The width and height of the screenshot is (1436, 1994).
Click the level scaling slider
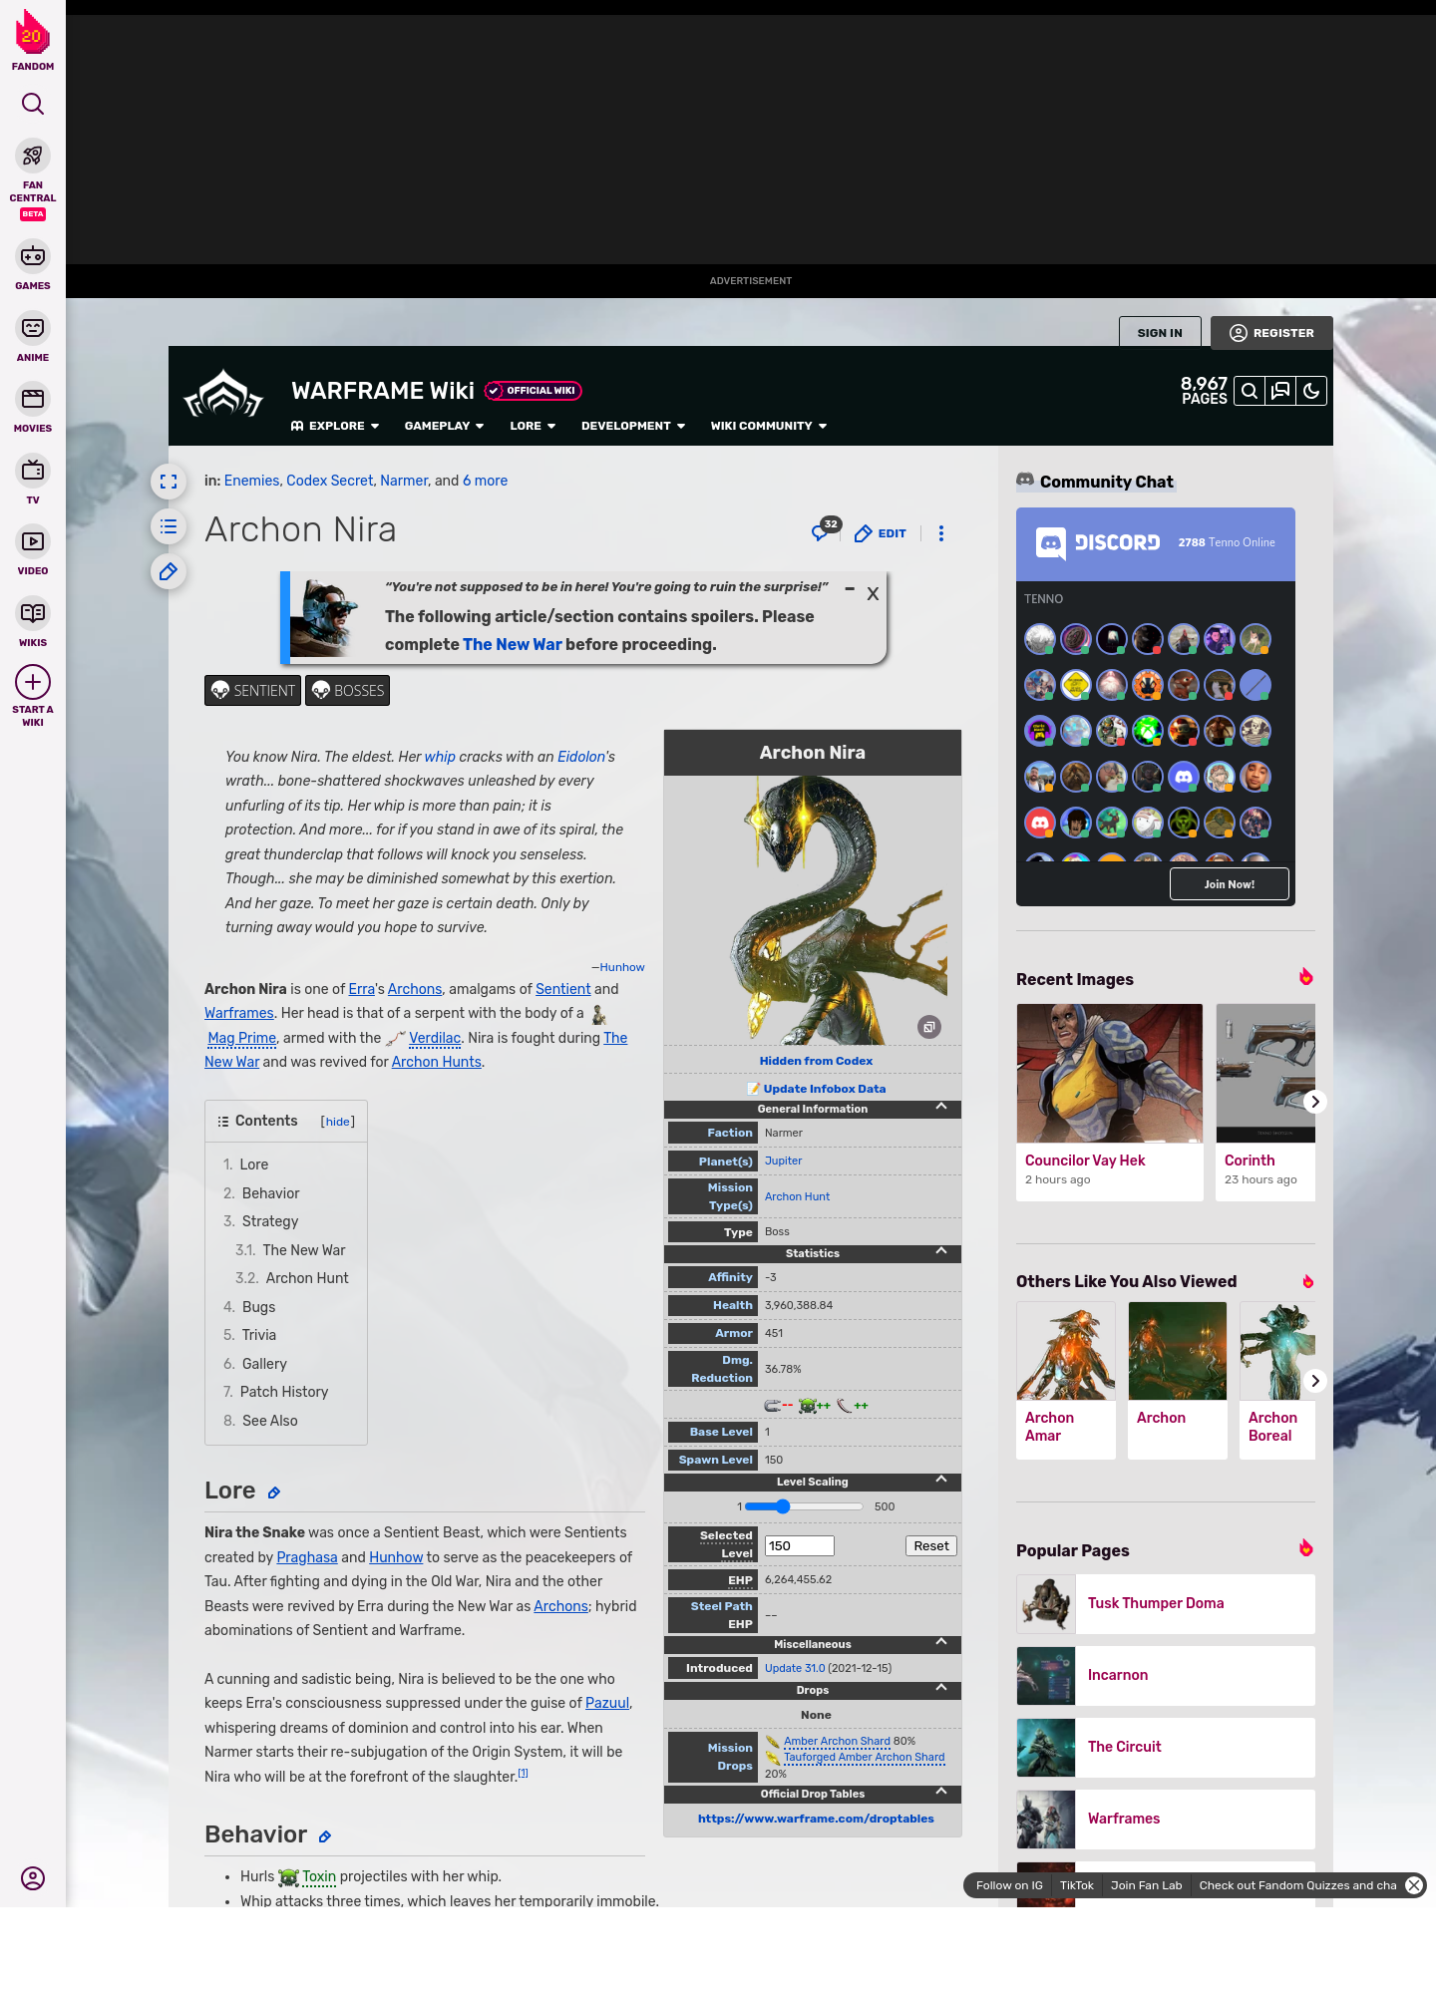point(804,1506)
